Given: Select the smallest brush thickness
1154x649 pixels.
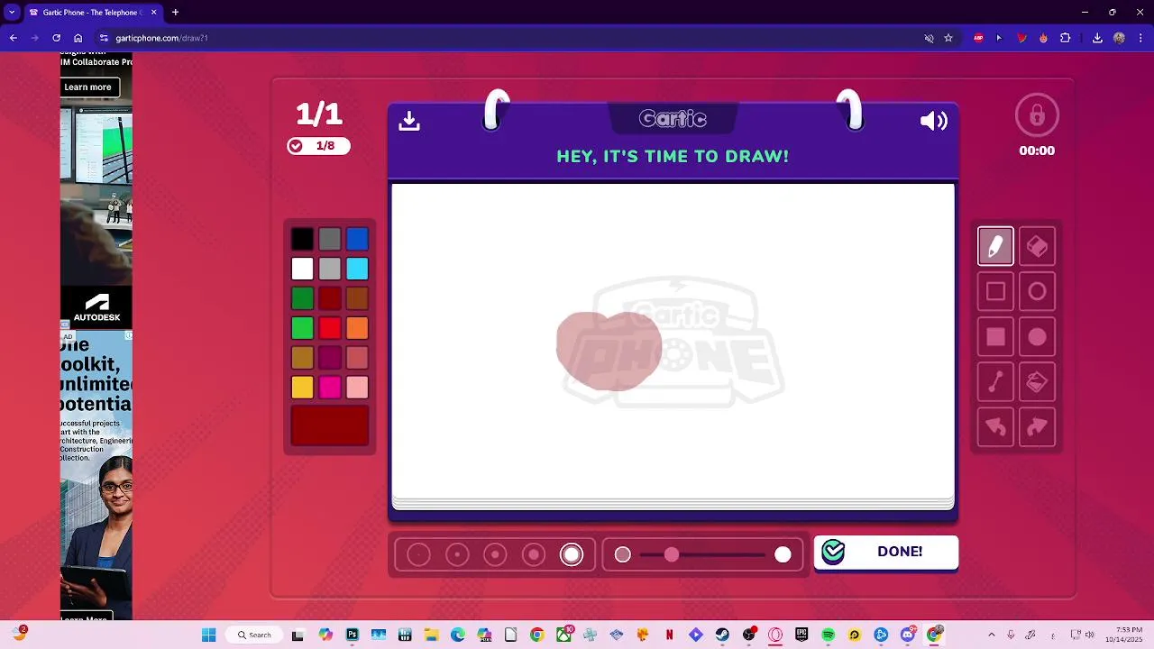Looking at the screenshot, I should click(418, 554).
